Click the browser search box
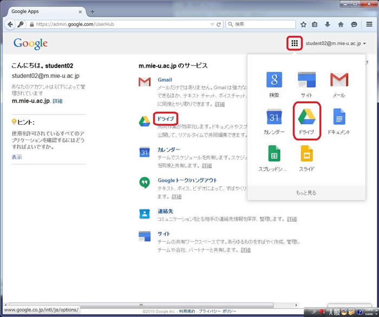Image resolution: width=379 pixels, height=317 pixels. point(260,24)
